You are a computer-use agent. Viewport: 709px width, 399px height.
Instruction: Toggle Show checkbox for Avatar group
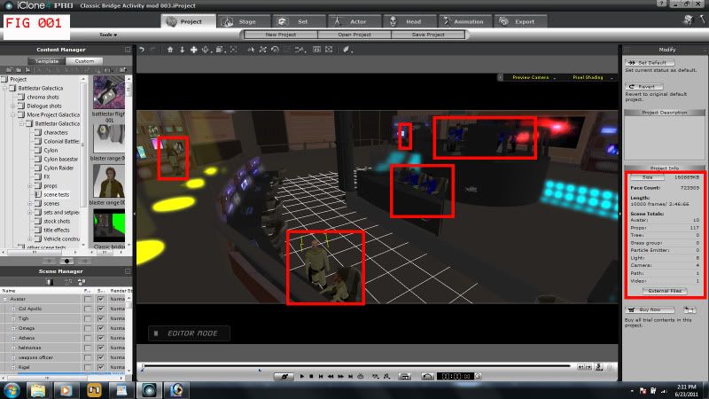[x=101, y=299]
